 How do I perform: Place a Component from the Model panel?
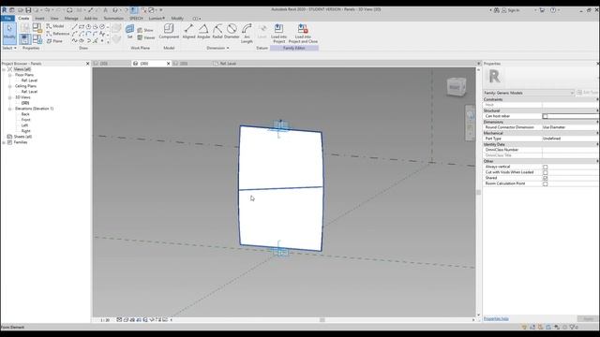(169, 31)
